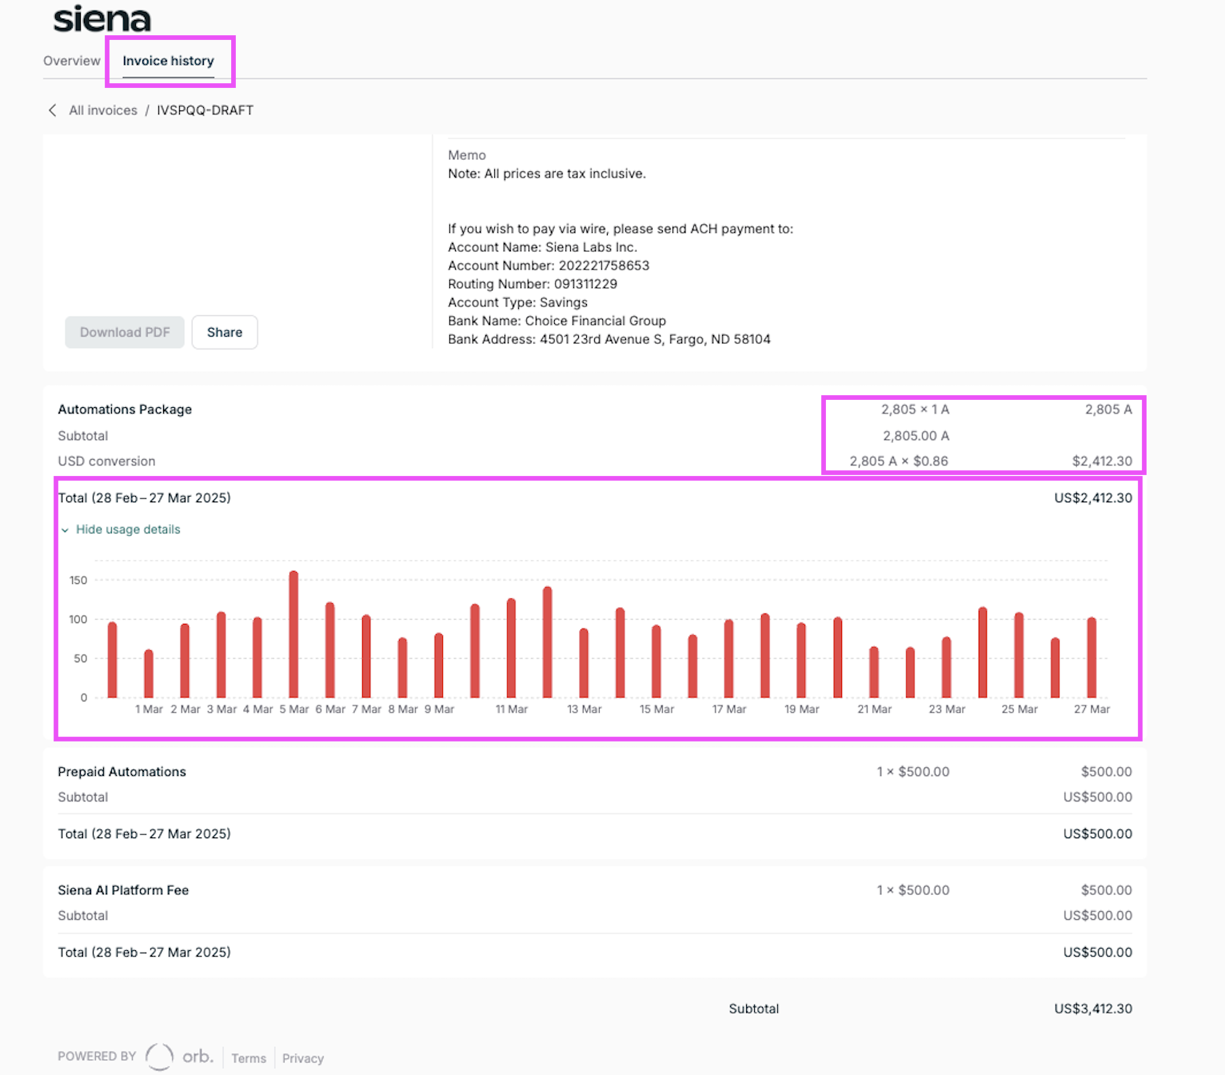Click the Prepaid Automations US$500.00 total
The image size is (1225, 1075).
tap(1098, 833)
